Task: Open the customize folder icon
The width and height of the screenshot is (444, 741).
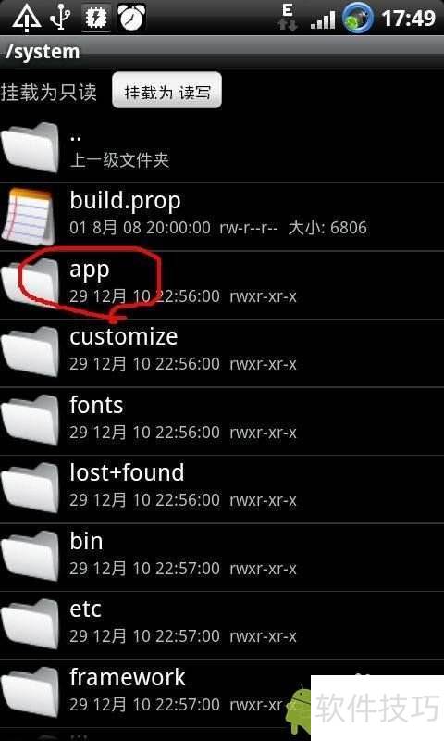Action: pos(31,351)
